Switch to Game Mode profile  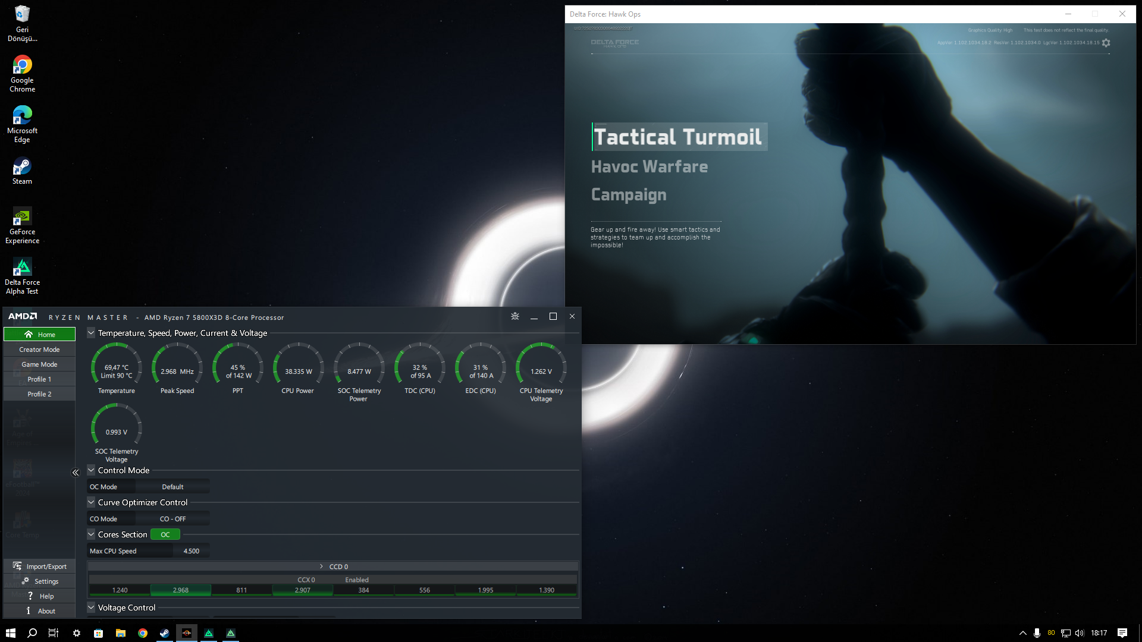[x=40, y=364]
